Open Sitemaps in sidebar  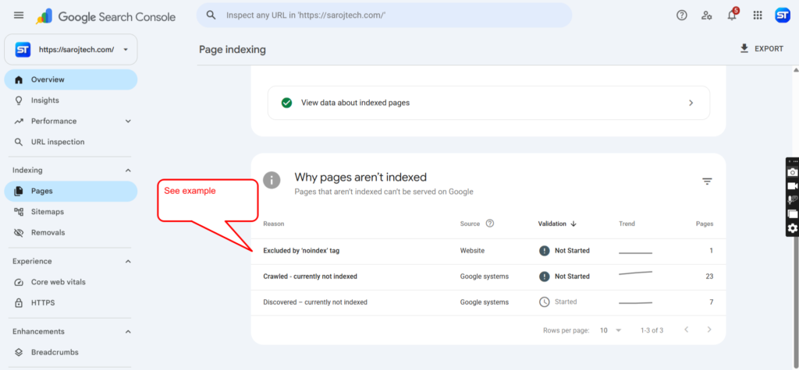(x=71, y=212)
